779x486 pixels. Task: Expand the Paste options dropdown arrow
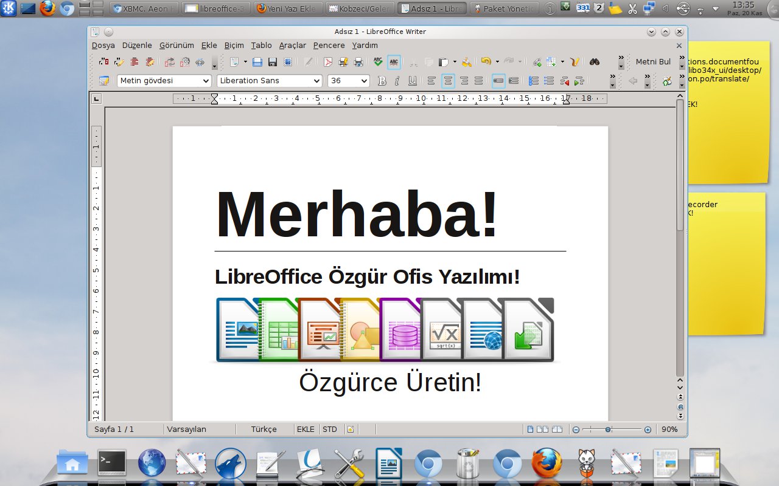point(455,61)
